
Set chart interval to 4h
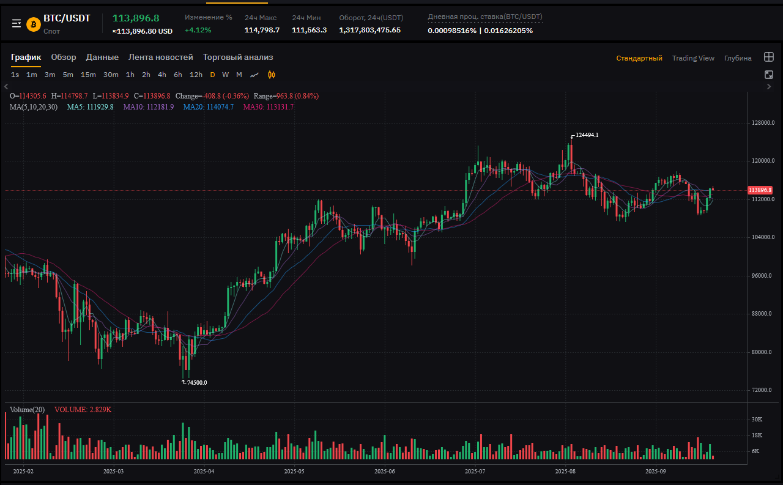[x=161, y=75]
